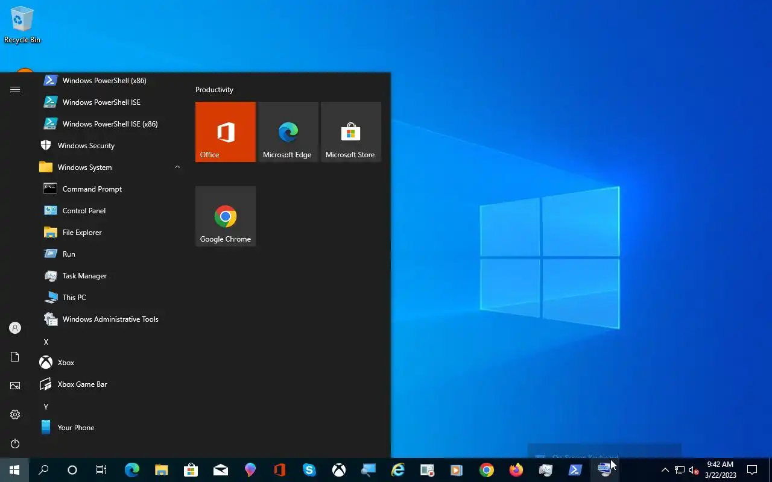772x482 pixels.
Task: Click the Office tile
Action: click(x=226, y=132)
